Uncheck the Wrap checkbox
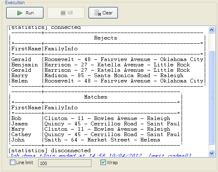 (x=103, y=163)
